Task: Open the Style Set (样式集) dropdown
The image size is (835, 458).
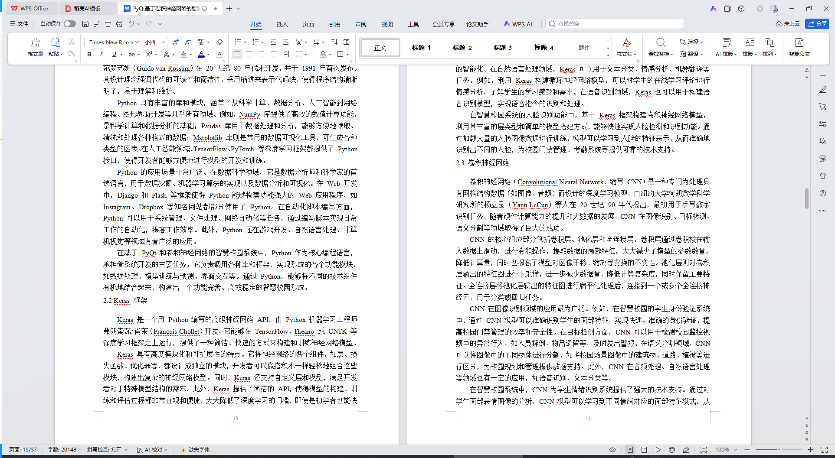Action: (x=626, y=47)
